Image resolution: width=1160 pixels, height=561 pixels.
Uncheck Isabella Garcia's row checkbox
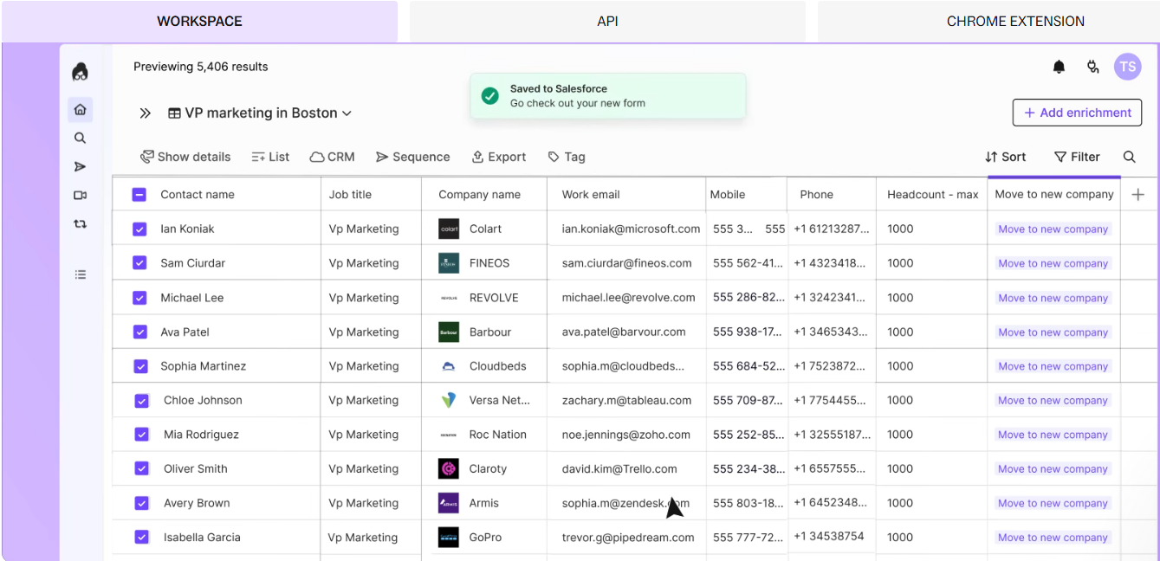point(142,537)
